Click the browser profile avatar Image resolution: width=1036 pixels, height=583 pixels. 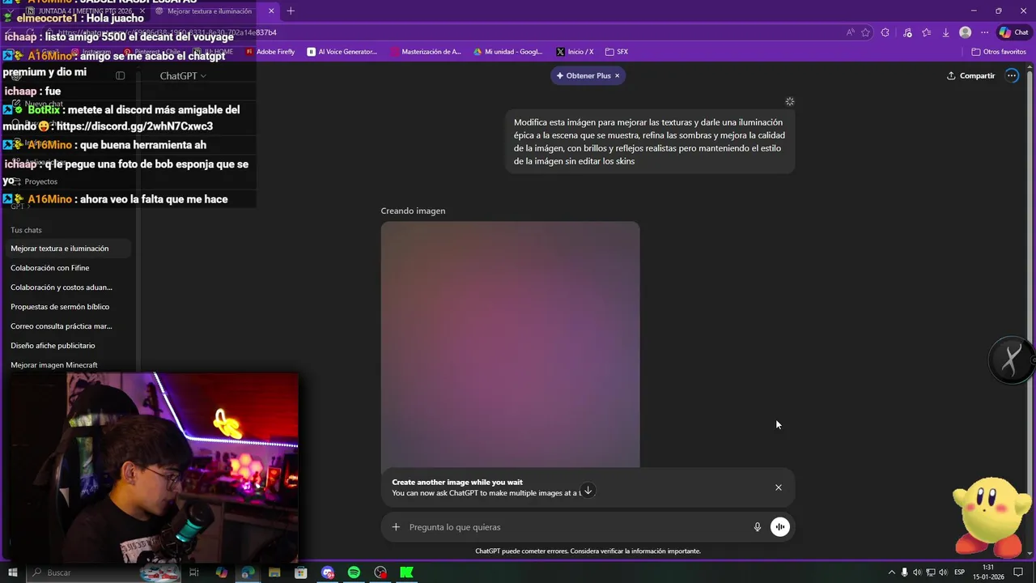(x=965, y=32)
